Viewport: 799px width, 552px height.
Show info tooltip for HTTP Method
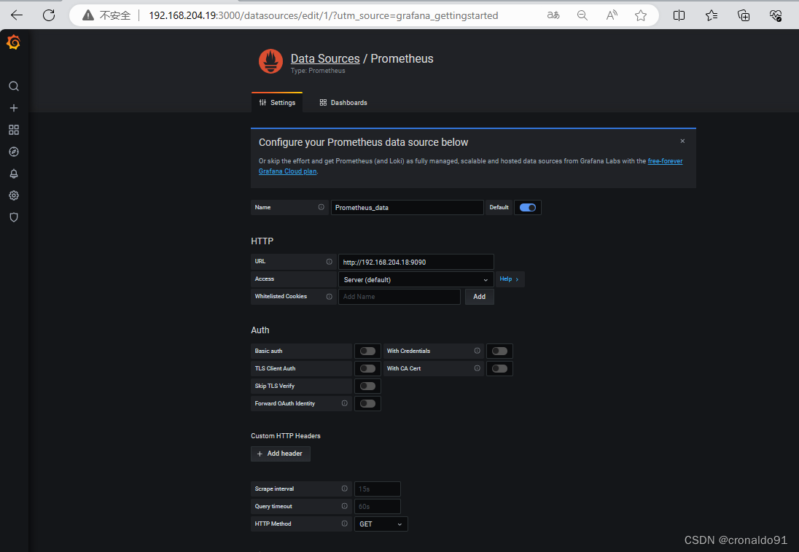(345, 524)
